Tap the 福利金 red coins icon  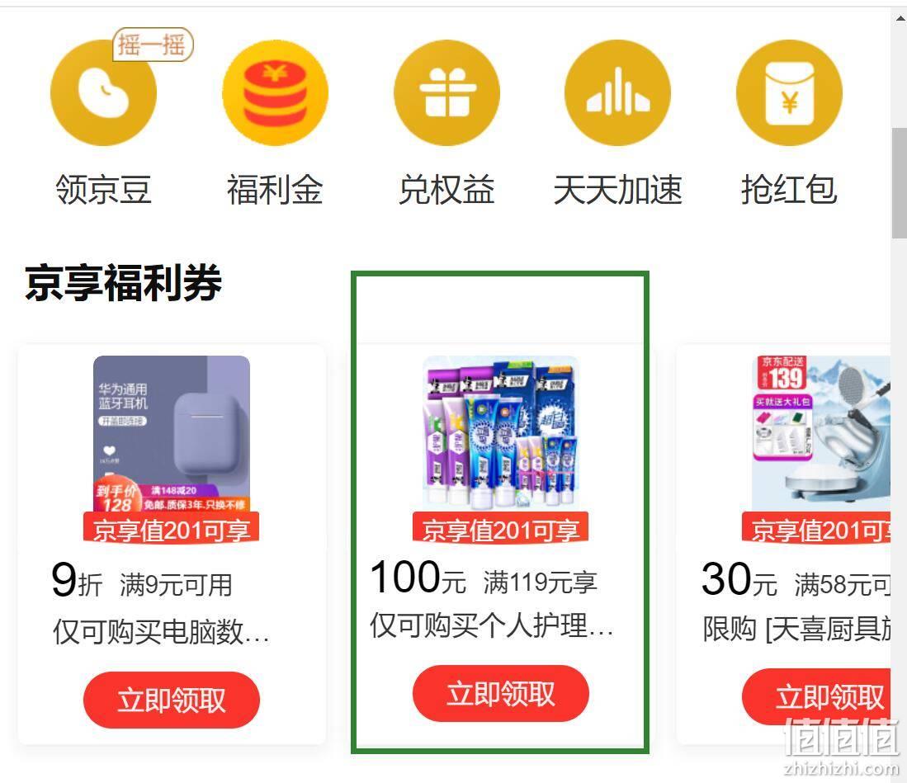point(276,92)
